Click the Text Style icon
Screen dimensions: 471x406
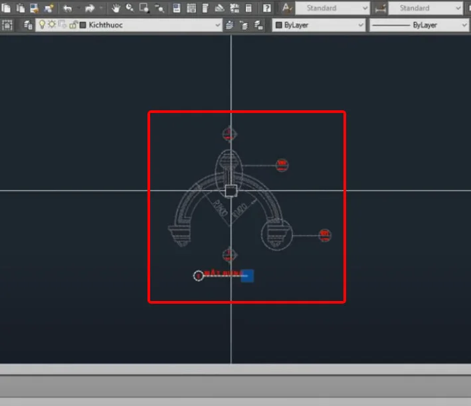click(287, 8)
